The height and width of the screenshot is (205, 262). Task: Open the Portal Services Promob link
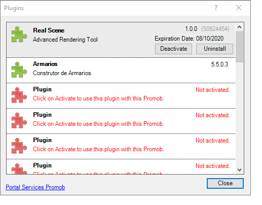pos(35,187)
